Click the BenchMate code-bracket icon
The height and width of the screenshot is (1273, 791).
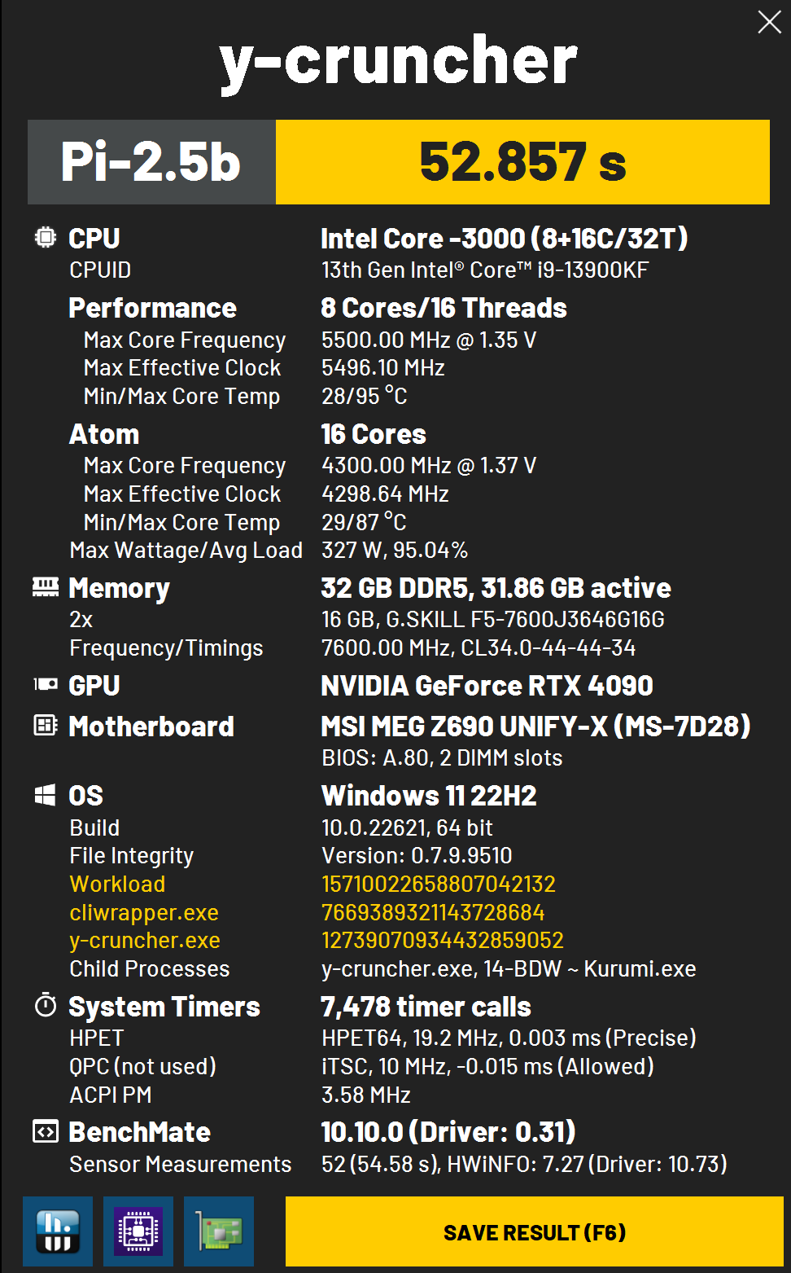coord(46,1131)
